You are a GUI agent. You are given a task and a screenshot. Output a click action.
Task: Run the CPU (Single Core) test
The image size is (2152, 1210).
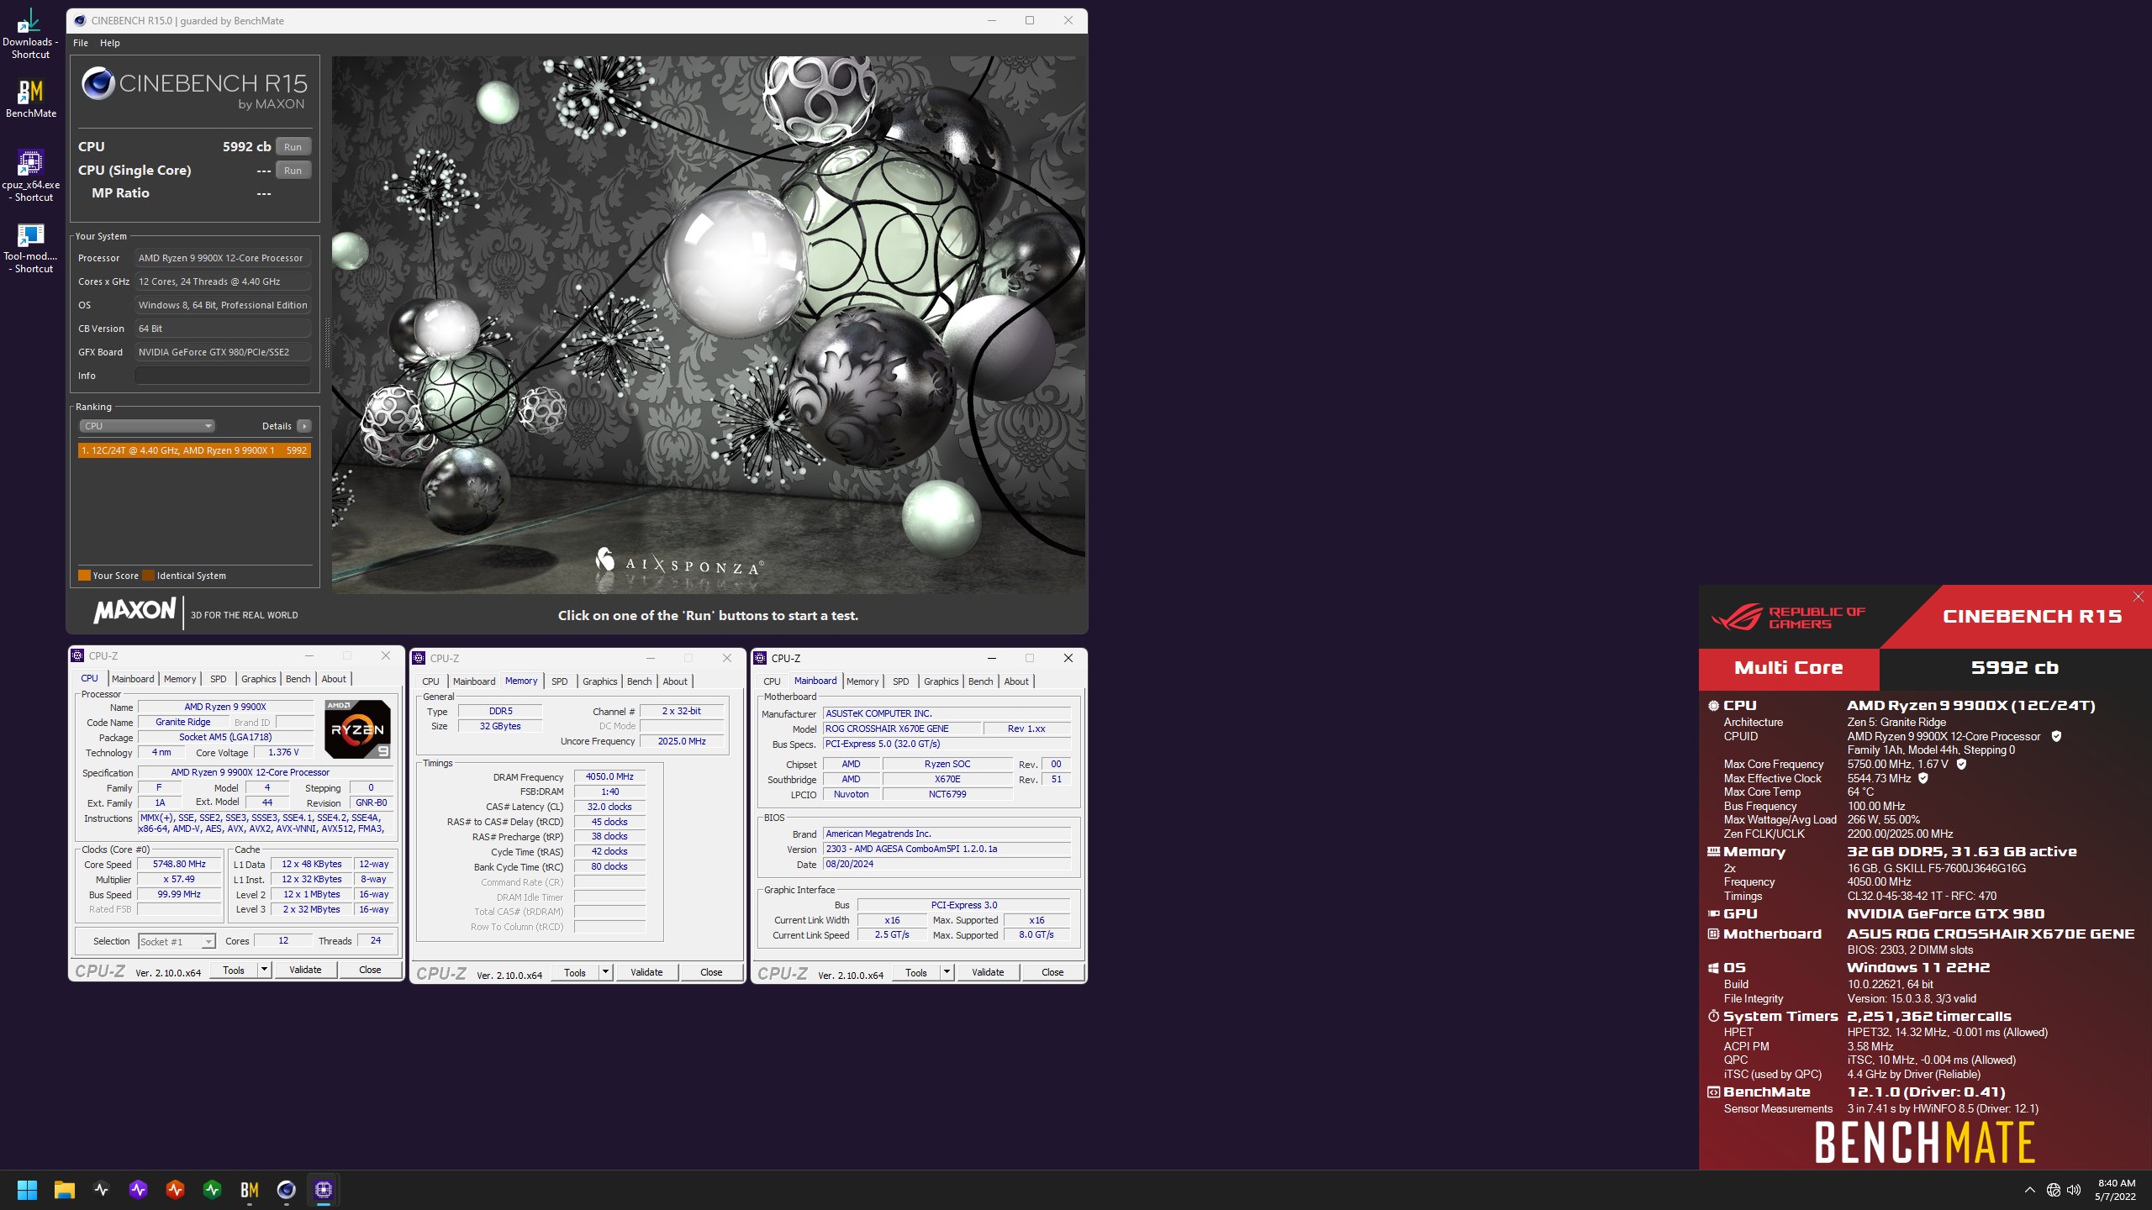tap(293, 170)
